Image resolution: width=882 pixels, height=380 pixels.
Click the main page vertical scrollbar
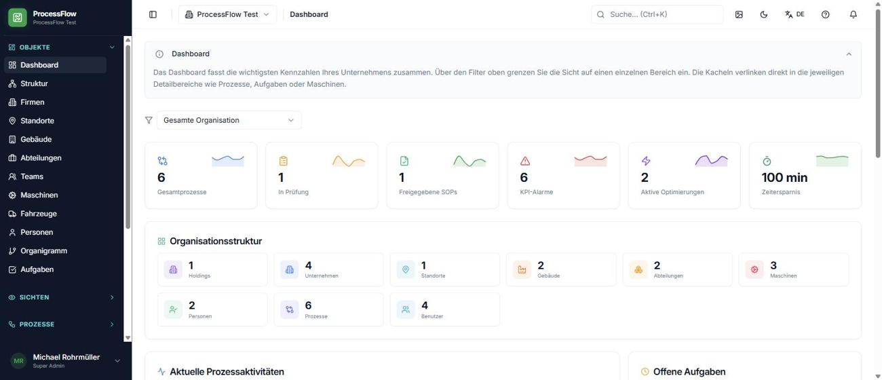point(878,83)
